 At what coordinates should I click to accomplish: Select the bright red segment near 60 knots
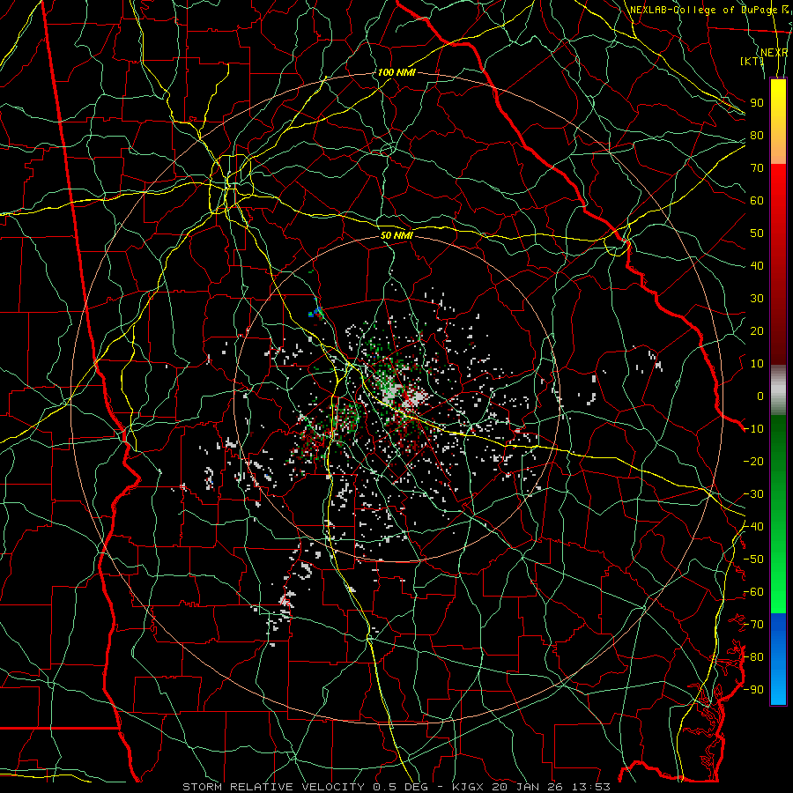[778, 195]
